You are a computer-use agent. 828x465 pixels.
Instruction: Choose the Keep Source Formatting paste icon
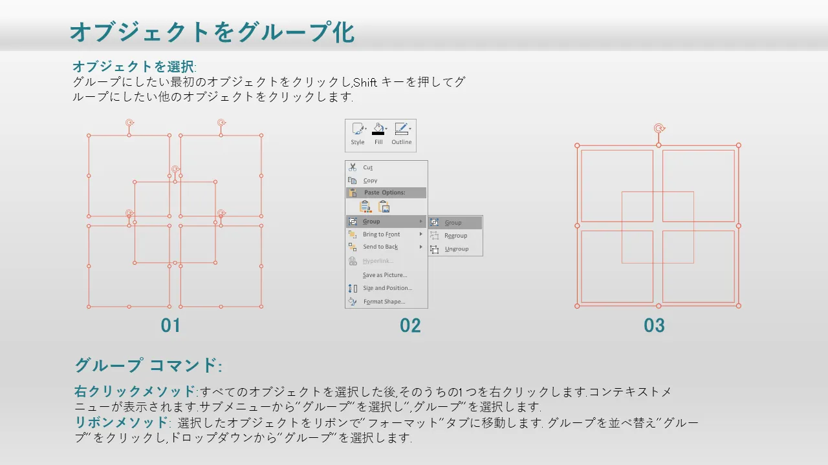pos(365,207)
